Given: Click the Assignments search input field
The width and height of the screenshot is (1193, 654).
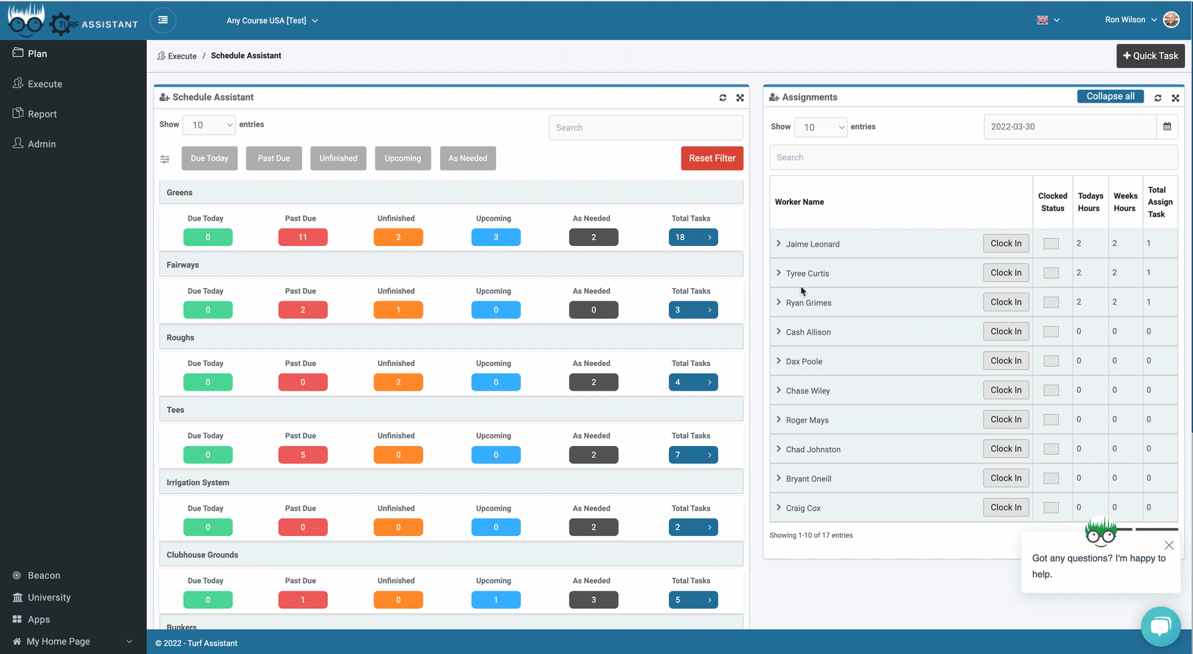Looking at the screenshot, I should coord(973,157).
